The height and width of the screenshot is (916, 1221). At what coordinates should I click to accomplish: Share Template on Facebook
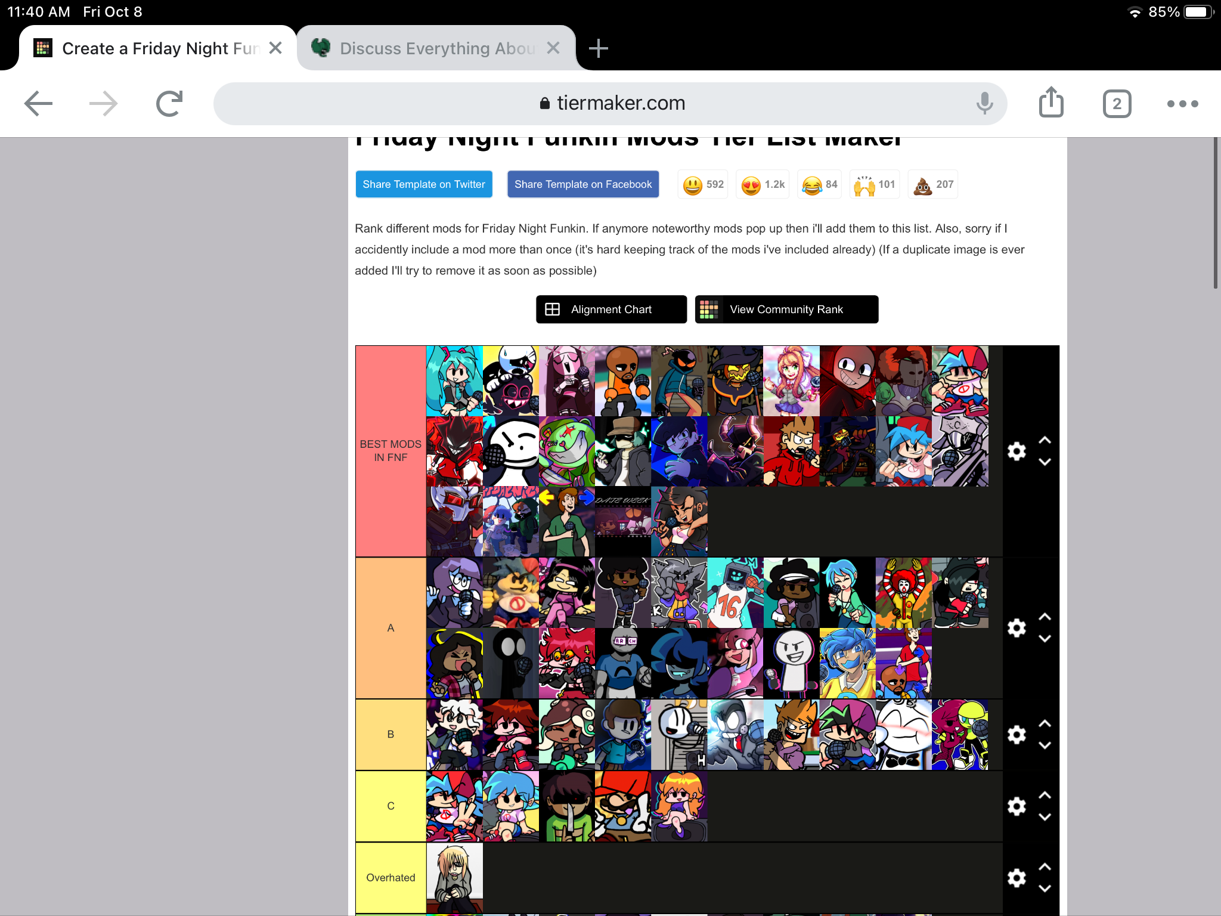[583, 184]
